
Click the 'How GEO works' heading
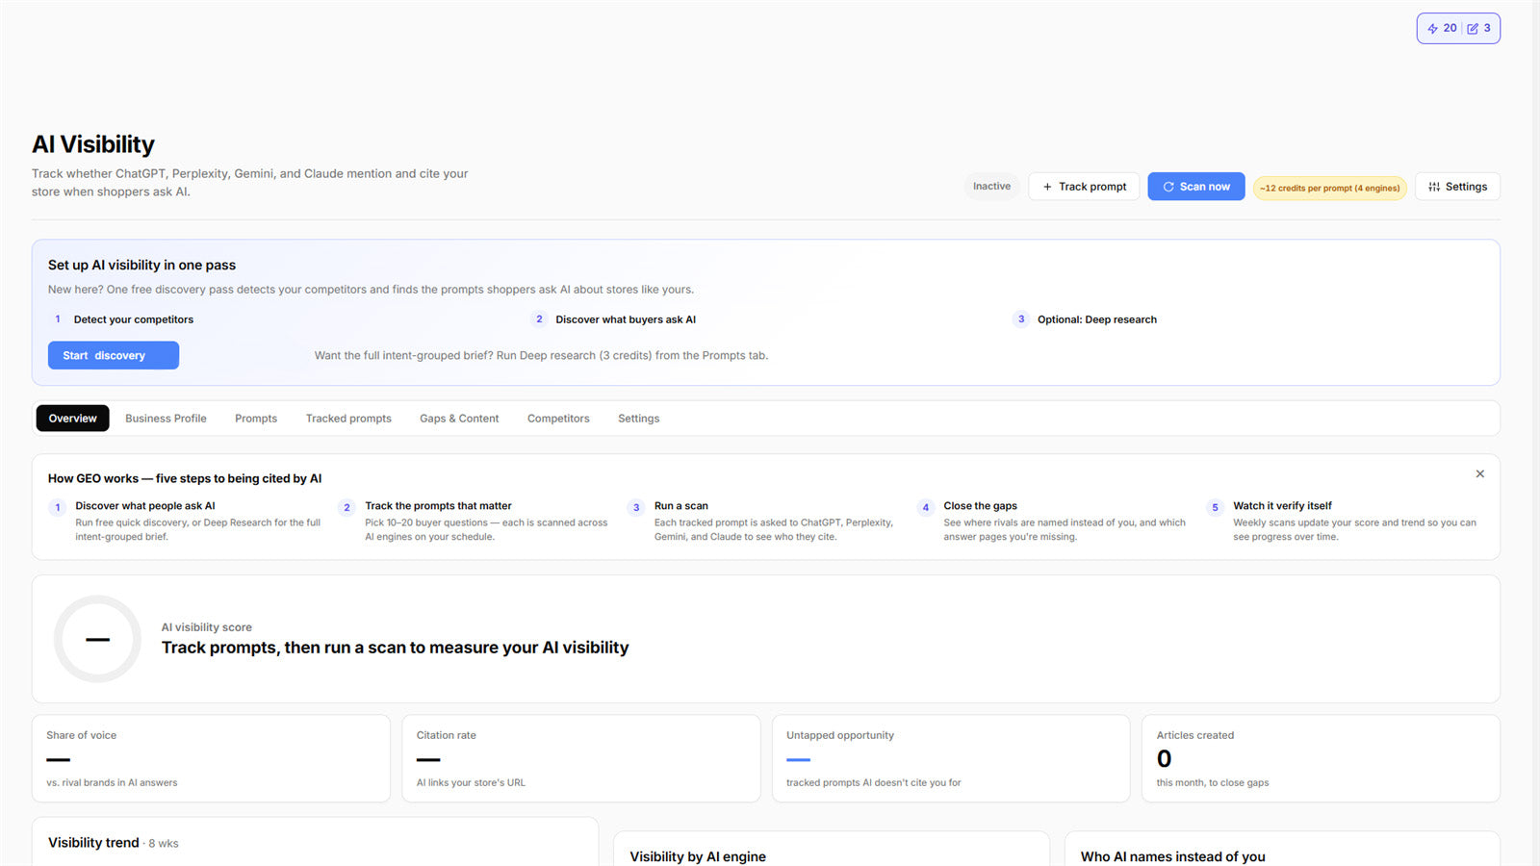coord(185,478)
